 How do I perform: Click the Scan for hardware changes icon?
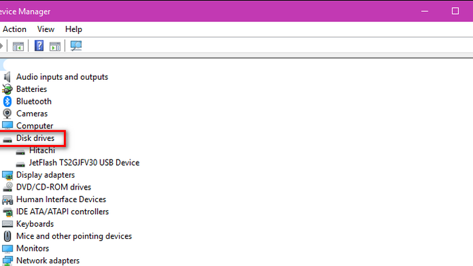click(76, 46)
